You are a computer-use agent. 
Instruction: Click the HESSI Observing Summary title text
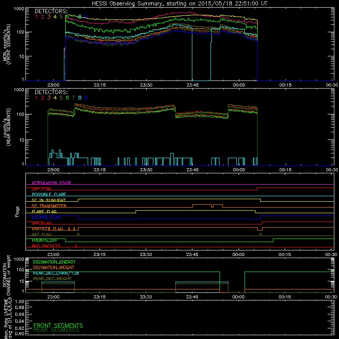pyautogui.click(x=180, y=4)
